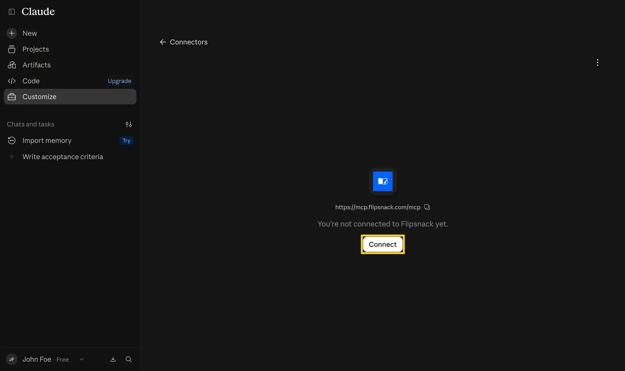Image resolution: width=625 pixels, height=371 pixels.
Task: Click the JF user avatar
Action: coord(11,360)
